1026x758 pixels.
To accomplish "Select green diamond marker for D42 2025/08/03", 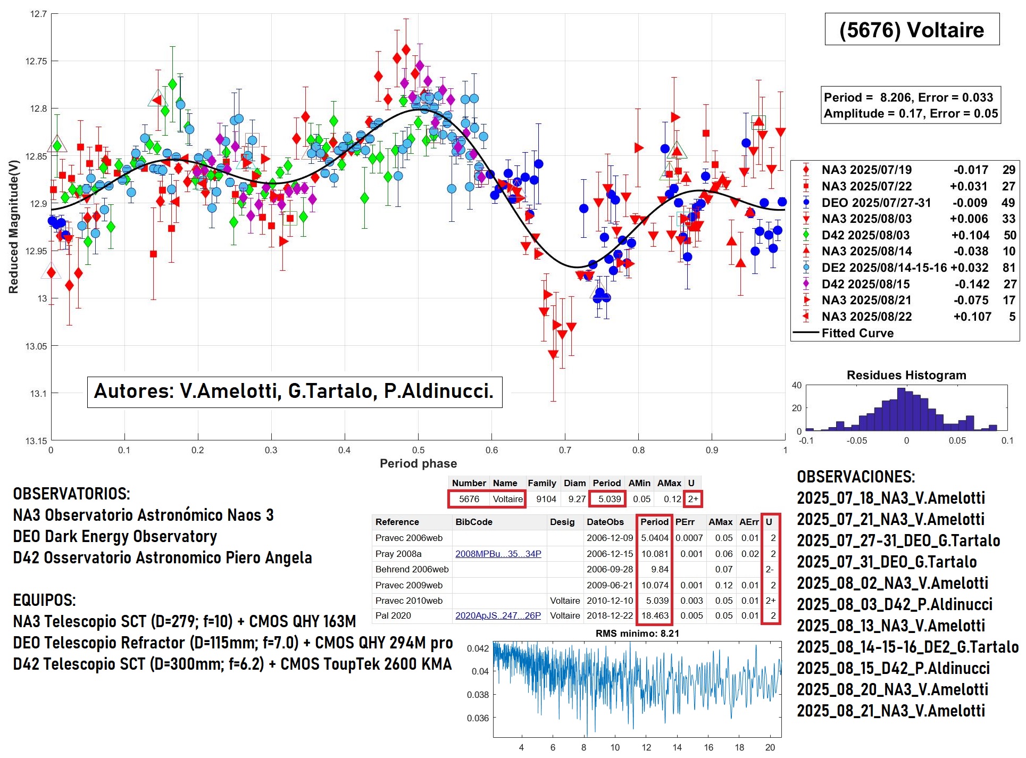I will tap(806, 235).
